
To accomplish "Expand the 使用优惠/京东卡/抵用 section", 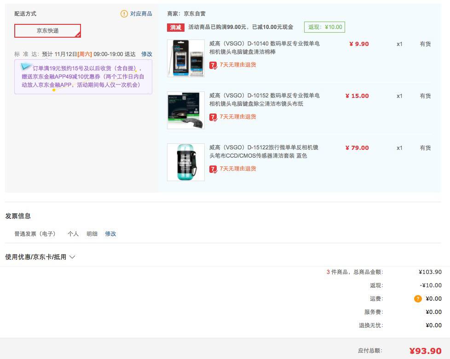I will click(35, 257).
